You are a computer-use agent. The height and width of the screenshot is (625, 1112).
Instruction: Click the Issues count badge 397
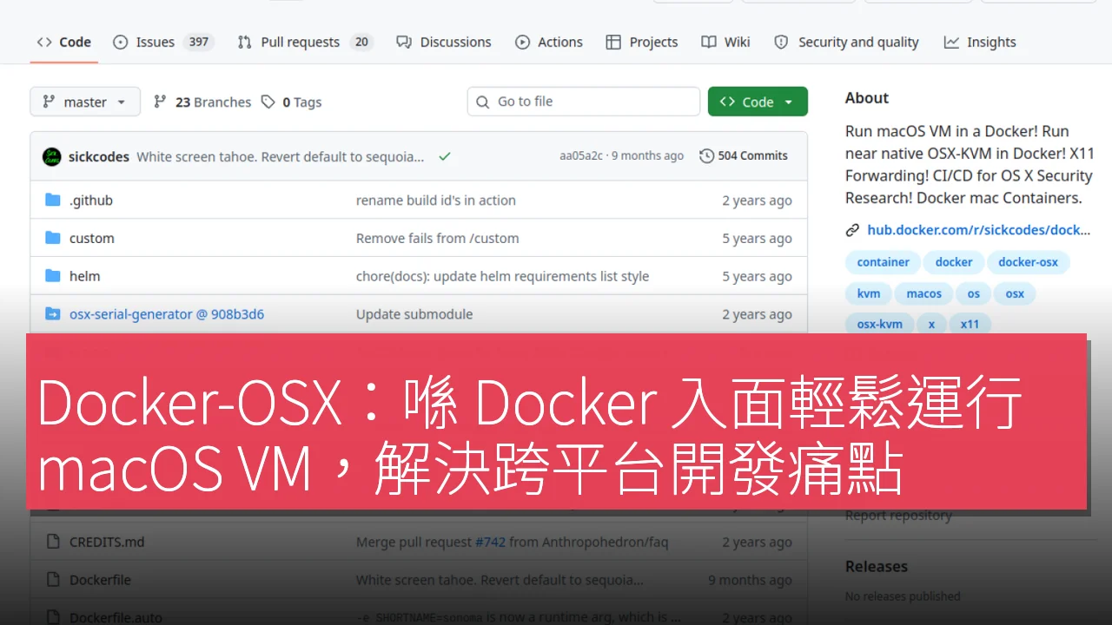point(199,42)
